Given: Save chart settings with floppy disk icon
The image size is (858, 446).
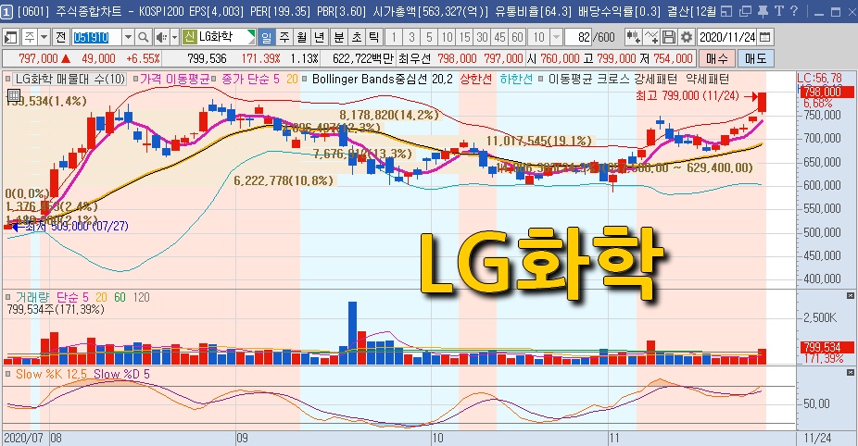Looking at the screenshot, I should click(669, 37).
